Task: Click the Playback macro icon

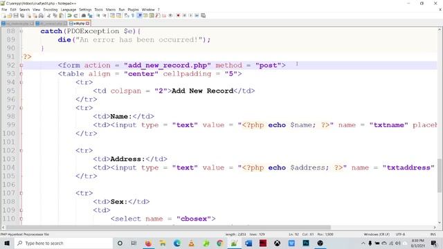Action: [191, 15]
